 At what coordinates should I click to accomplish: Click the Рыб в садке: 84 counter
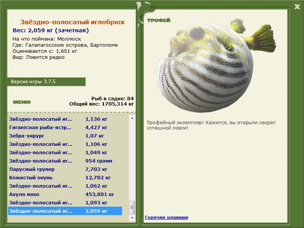(112, 98)
